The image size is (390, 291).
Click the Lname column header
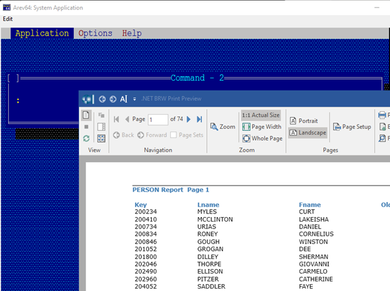[208, 205]
